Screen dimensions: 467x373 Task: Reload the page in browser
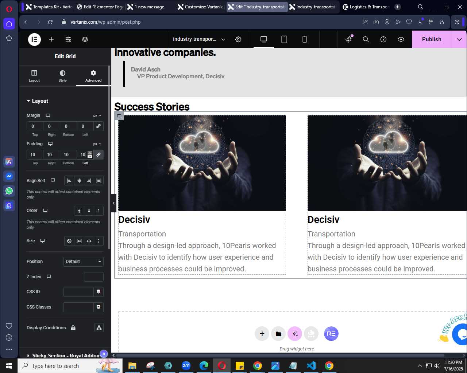[x=50, y=22]
